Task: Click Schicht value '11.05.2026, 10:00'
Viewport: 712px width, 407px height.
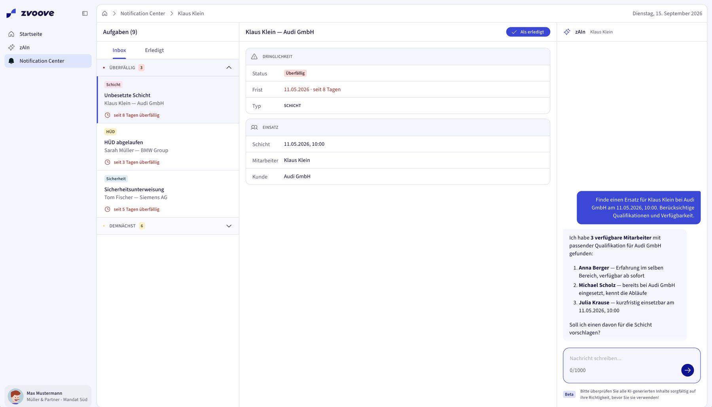Action: pos(304,144)
